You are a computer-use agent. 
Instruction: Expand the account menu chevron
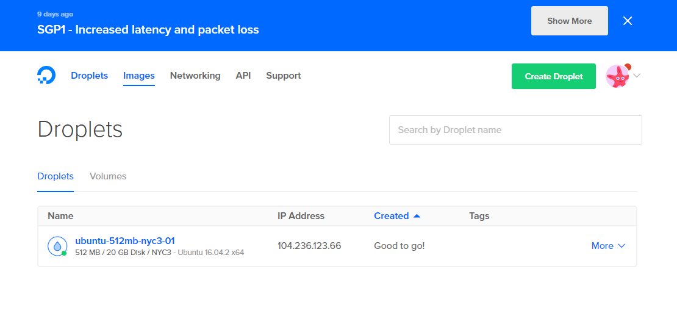tap(637, 76)
